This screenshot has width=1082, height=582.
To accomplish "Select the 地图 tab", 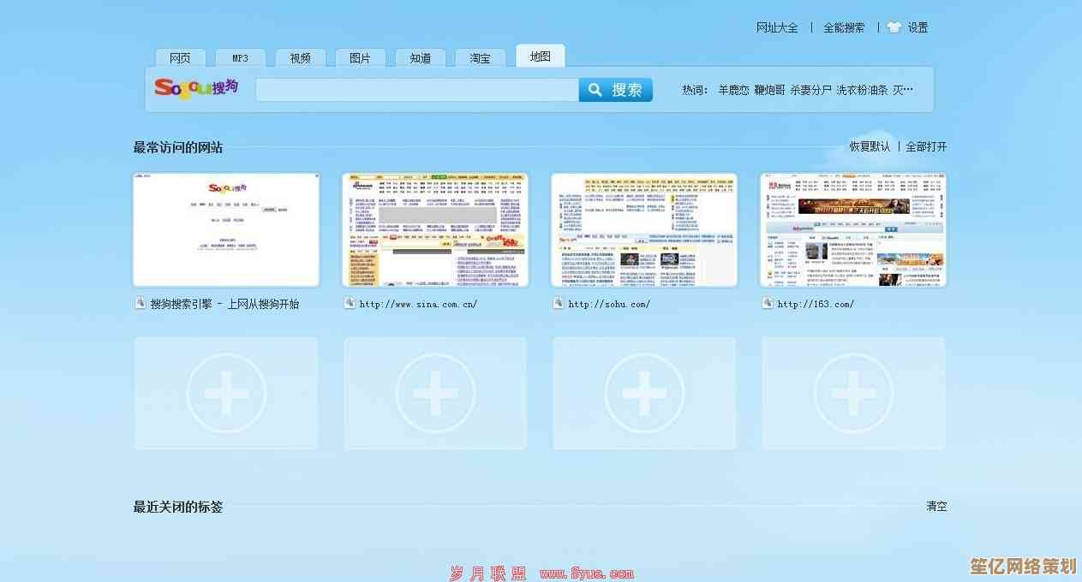I will [x=541, y=56].
